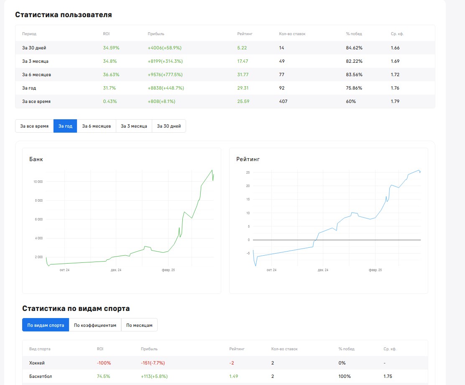Click the green line peak in Банк chart
465x385 pixels.
click(x=212, y=170)
